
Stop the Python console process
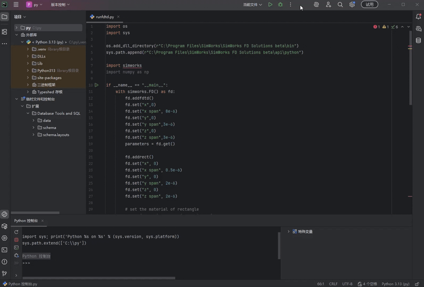pos(16,240)
